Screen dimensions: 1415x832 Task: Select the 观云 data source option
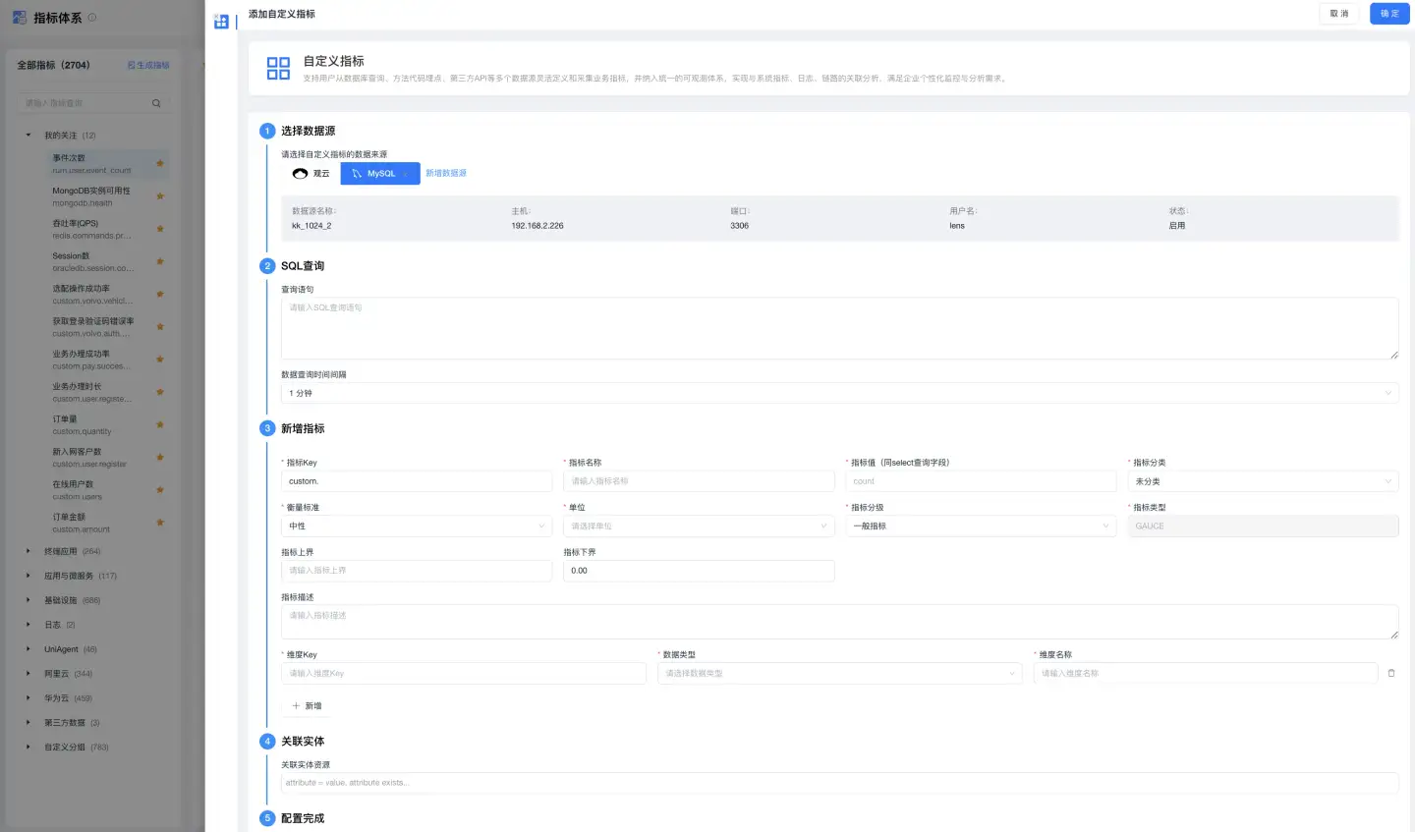tap(311, 173)
